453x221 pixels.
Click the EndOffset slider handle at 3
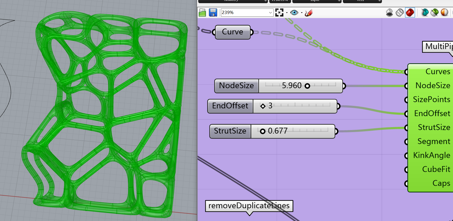[262, 106]
